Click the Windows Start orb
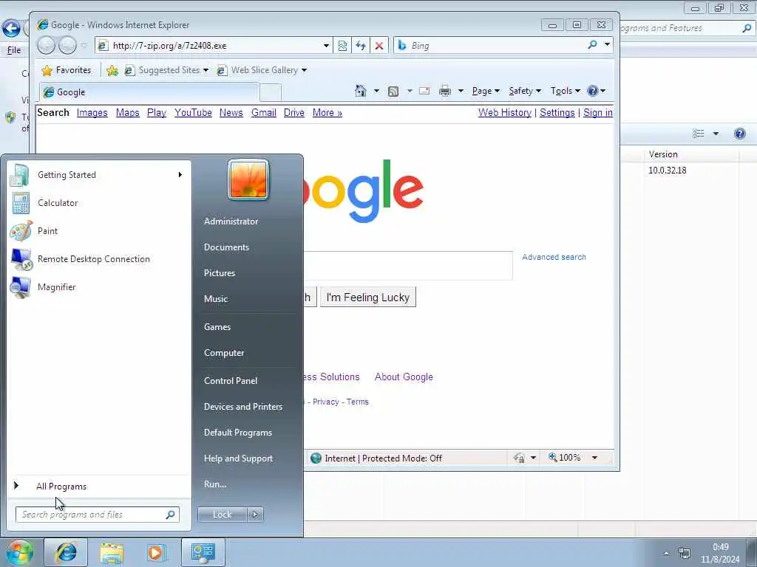The image size is (757, 567). [19, 552]
